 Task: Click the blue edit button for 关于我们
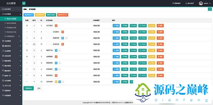[116, 26]
